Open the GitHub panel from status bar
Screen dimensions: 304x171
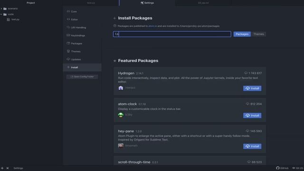pyautogui.click(x=282, y=168)
